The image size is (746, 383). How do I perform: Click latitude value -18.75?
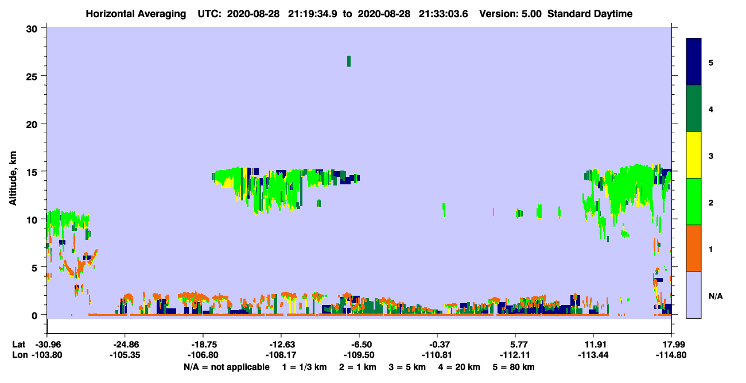click(203, 345)
